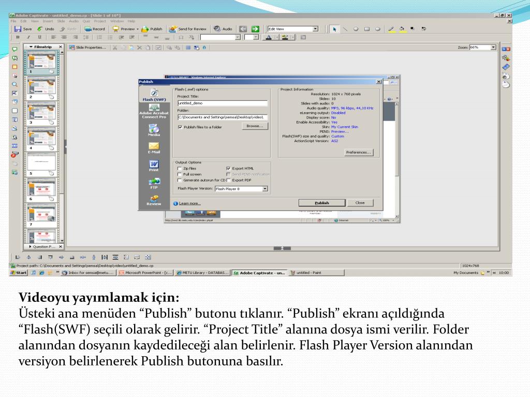Click the Record toolbar icon

88,29
